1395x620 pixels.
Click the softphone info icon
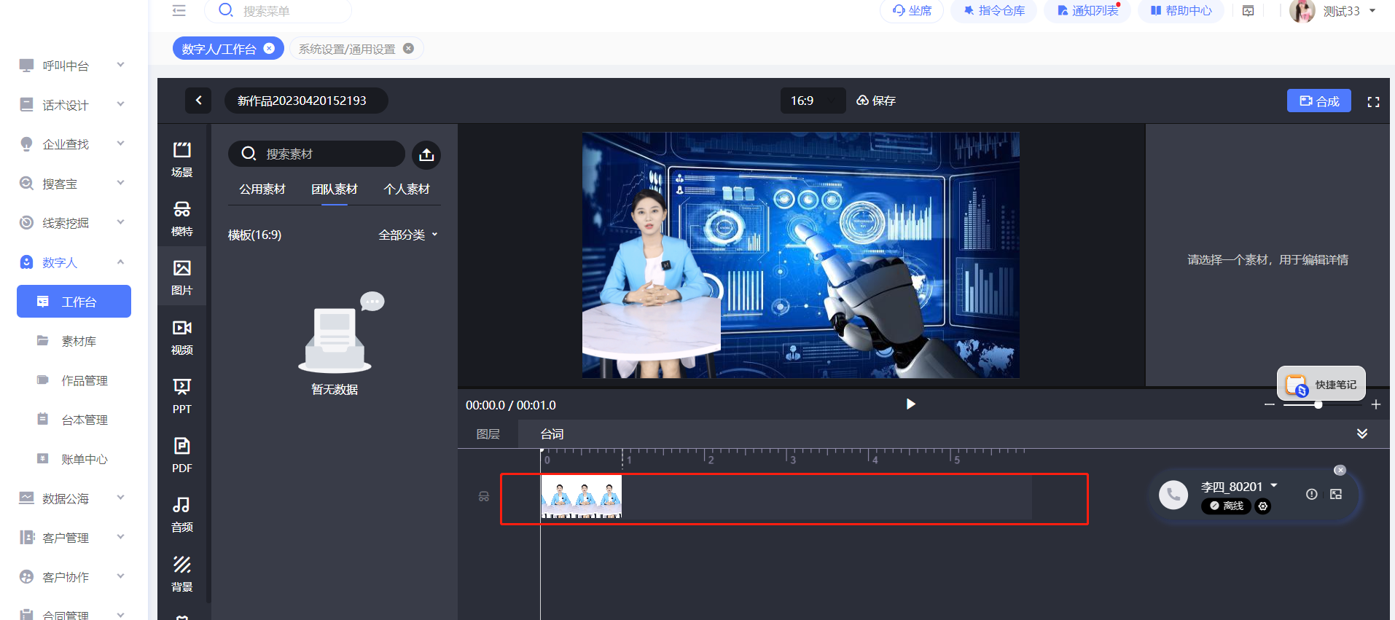[x=1311, y=494]
